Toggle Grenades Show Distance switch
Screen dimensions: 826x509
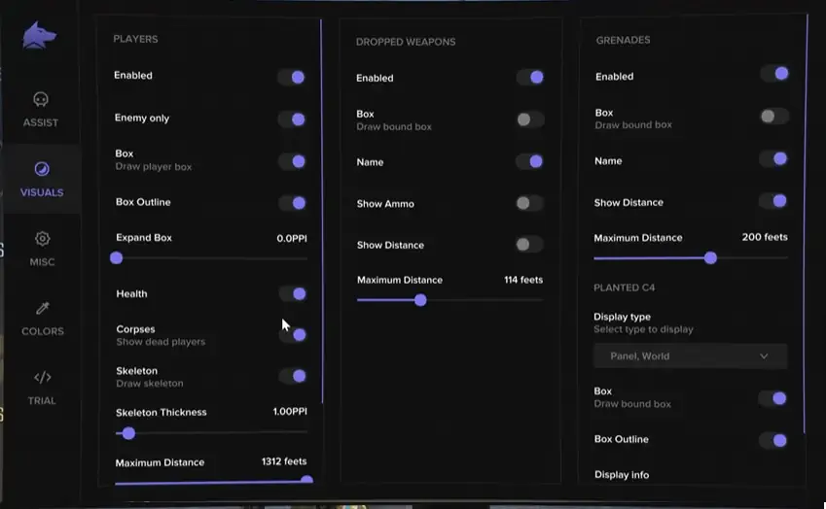[x=773, y=200]
